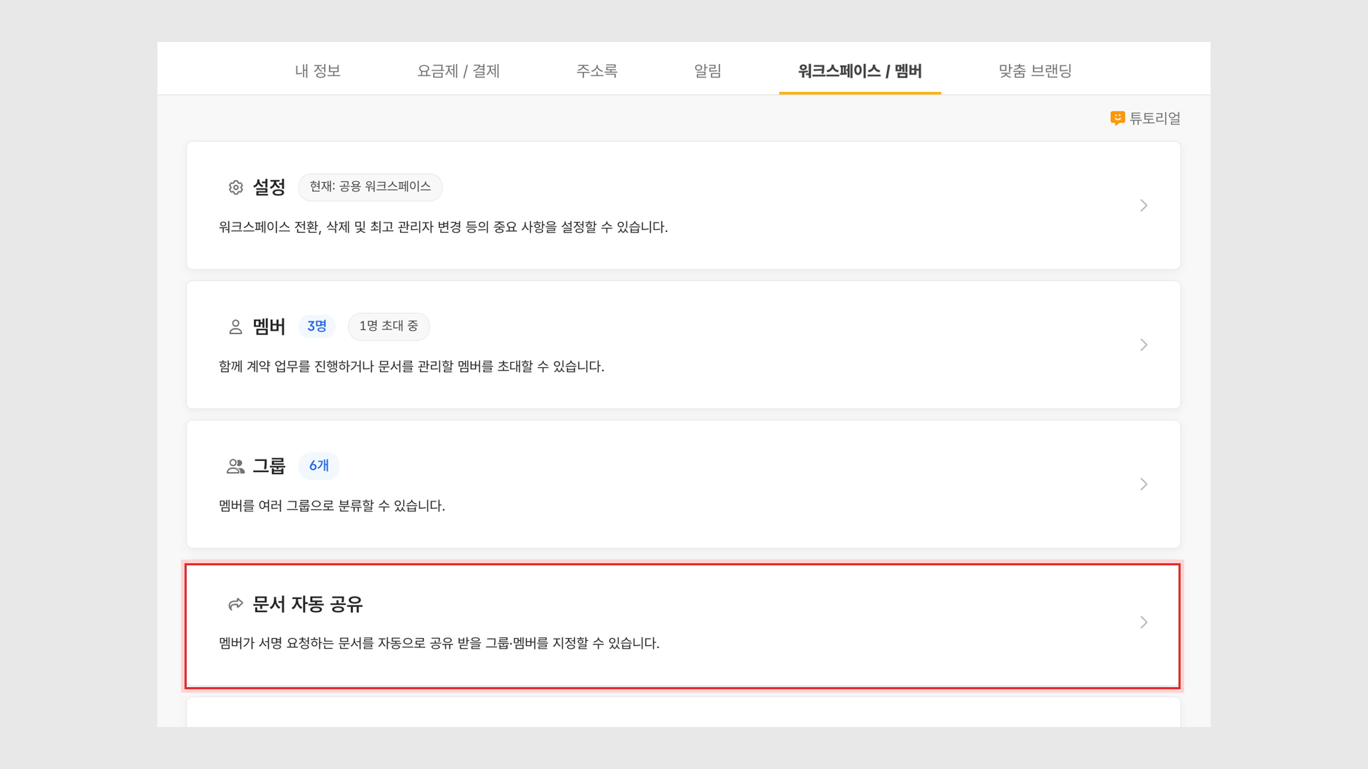Expand the 설정 card chevron
Viewport: 1368px width, 769px height.
[x=1143, y=205]
